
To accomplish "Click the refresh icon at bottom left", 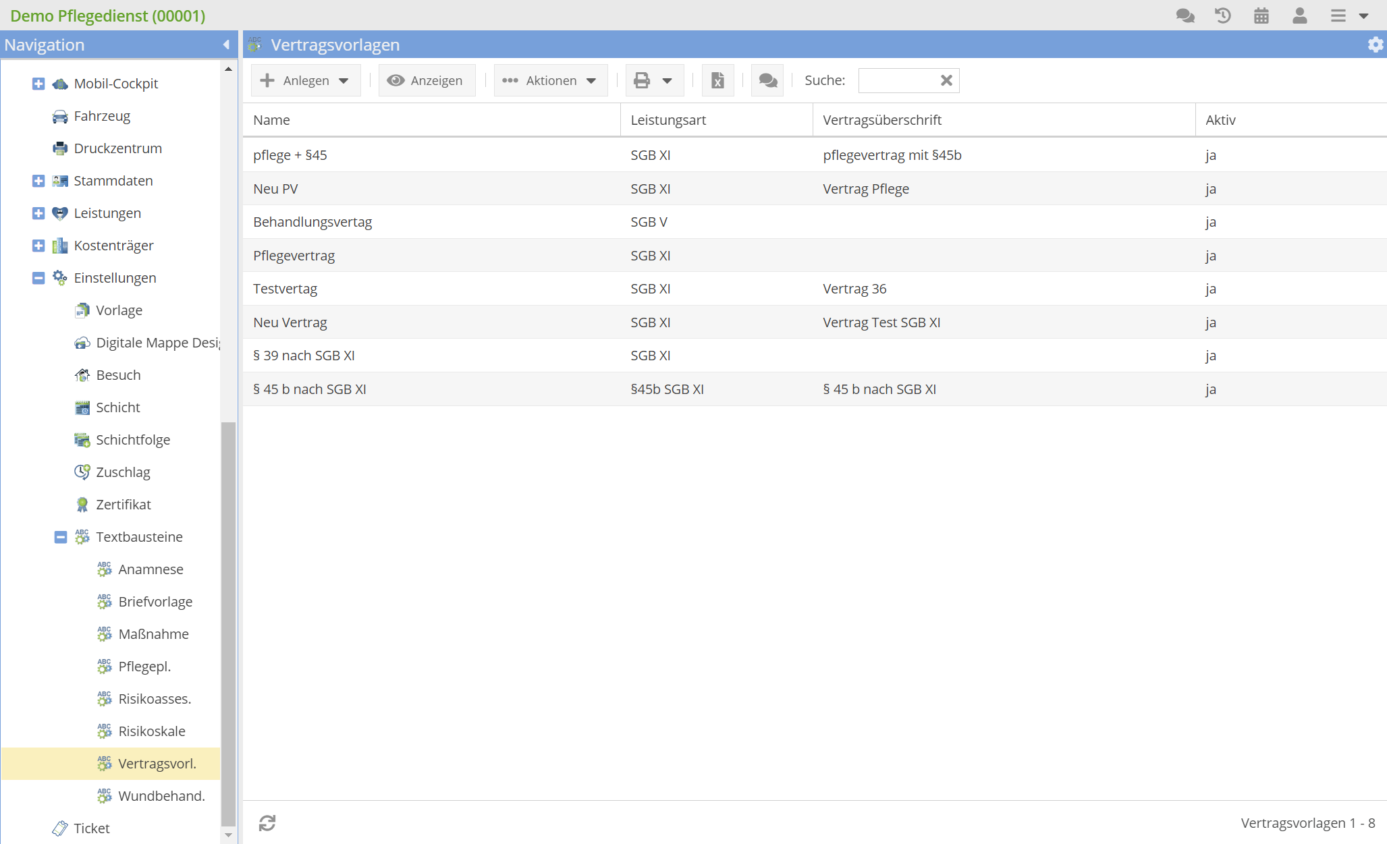I will pyautogui.click(x=267, y=823).
